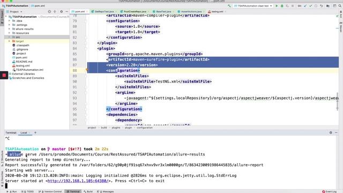Click the layout window icon left of the search magnifier
The height and width of the screenshot is (193, 343).
[x=334, y=6]
